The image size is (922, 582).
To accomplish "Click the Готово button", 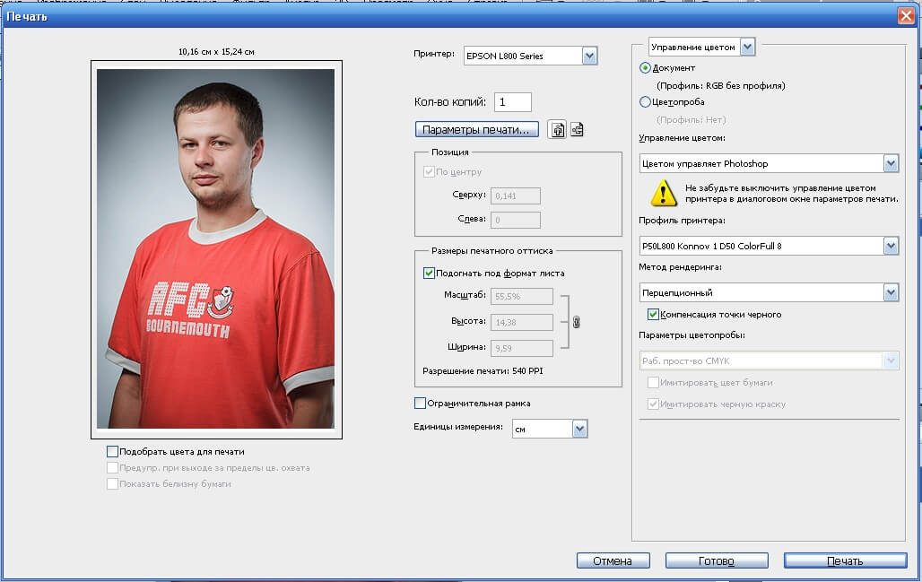I will tap(717, 560).
